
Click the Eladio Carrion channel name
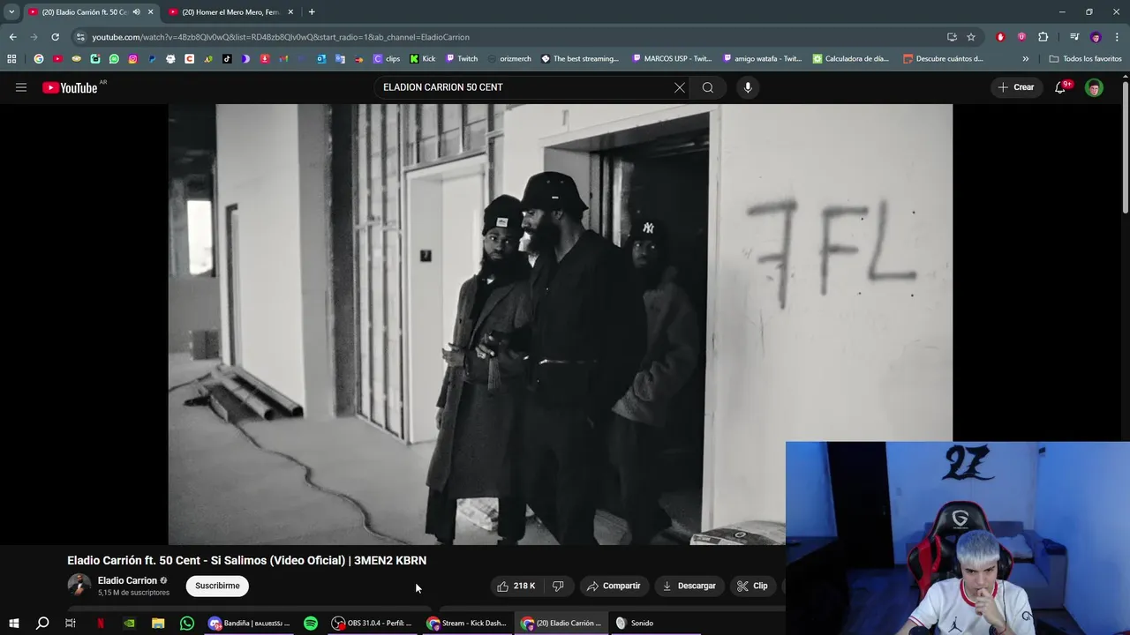[x=127, y=580]
